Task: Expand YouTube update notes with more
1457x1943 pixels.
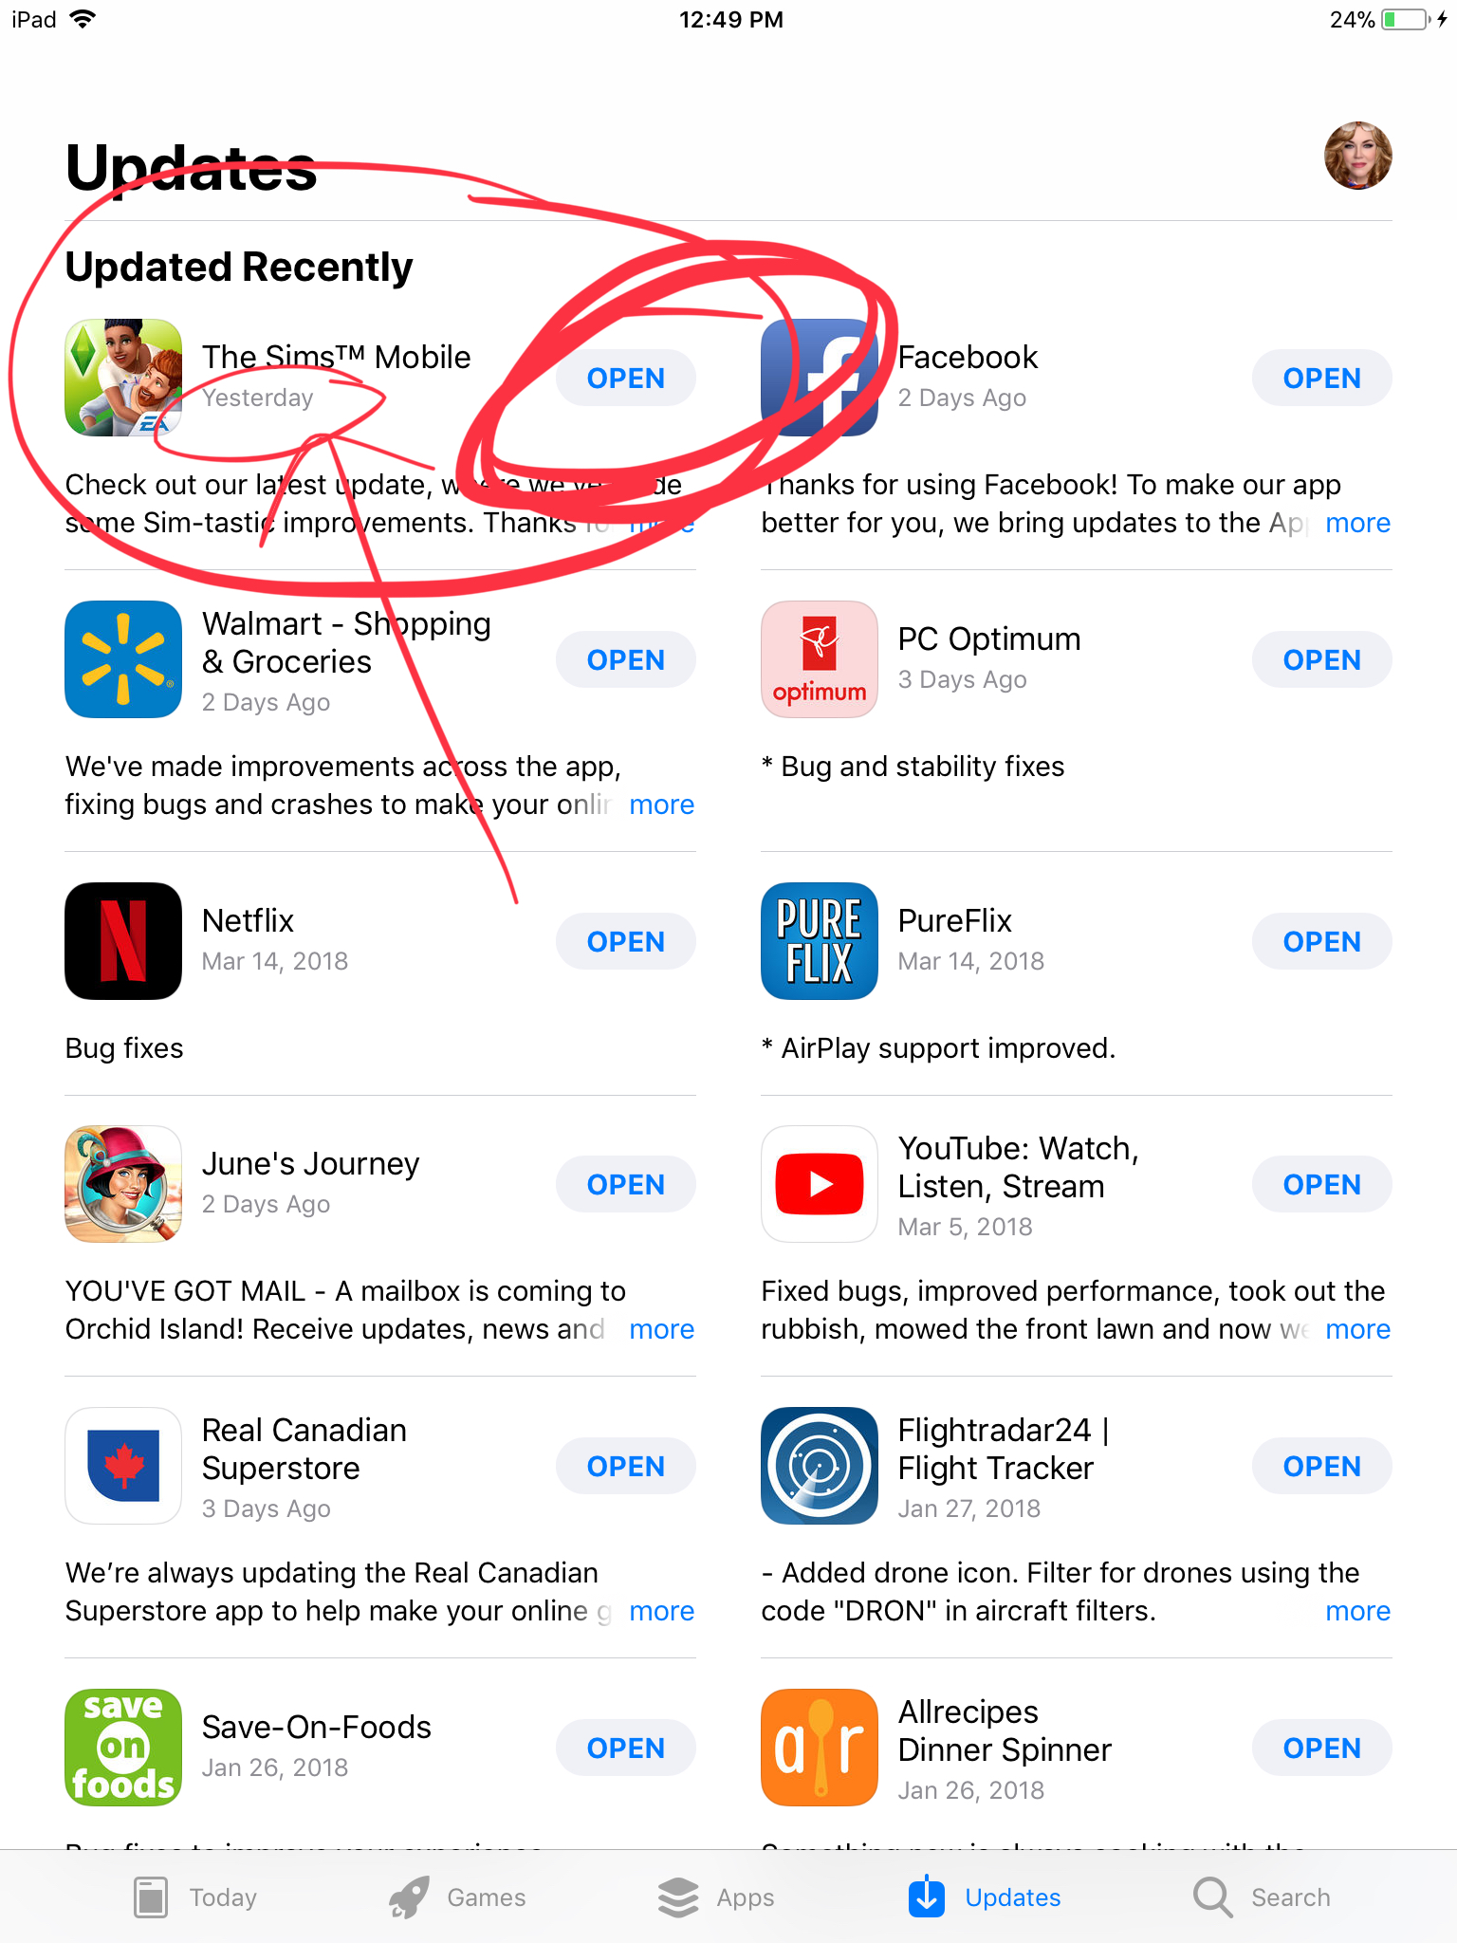Action: pyautogui.click(x=1357, y=1329)
